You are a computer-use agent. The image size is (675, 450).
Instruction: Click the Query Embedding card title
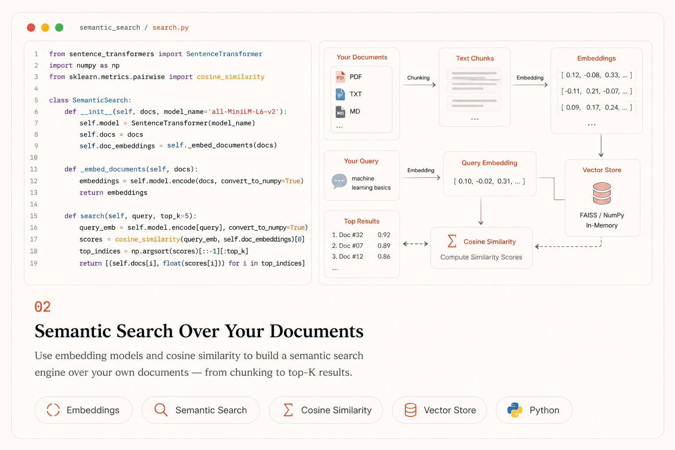pos(490,163)
